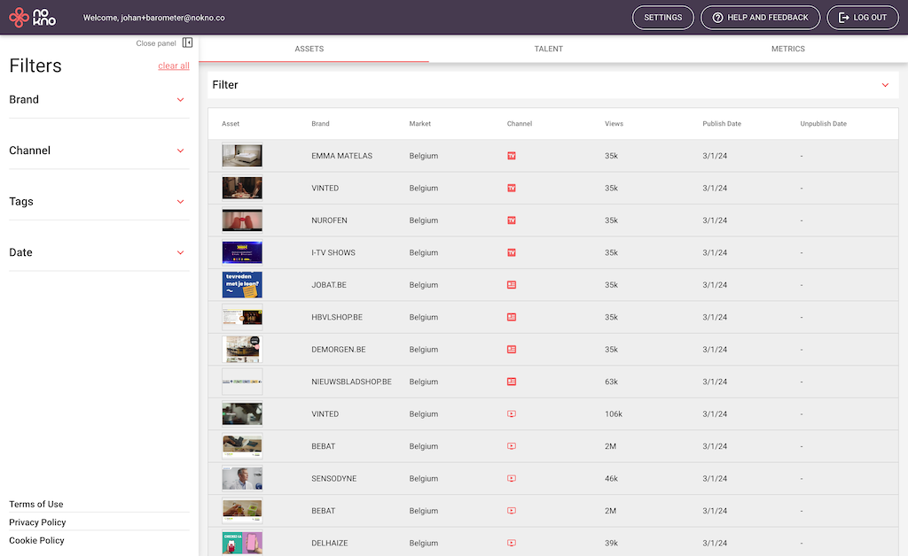The image size is (908, 556).
Task: Select the DELHAIZE brand cell
Action: point(330,544)
